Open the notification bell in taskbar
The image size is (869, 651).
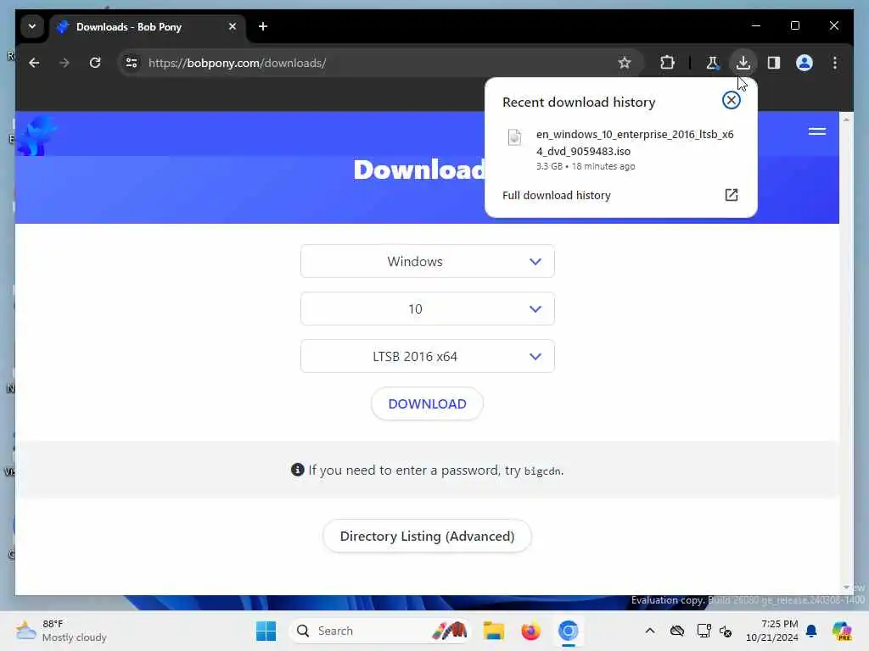coord(811,631)
